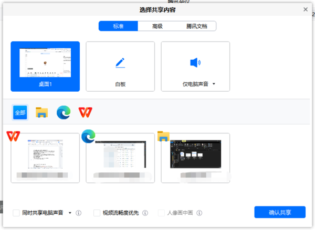Toggle 人像画中画 checkbox

coord(161,213)
